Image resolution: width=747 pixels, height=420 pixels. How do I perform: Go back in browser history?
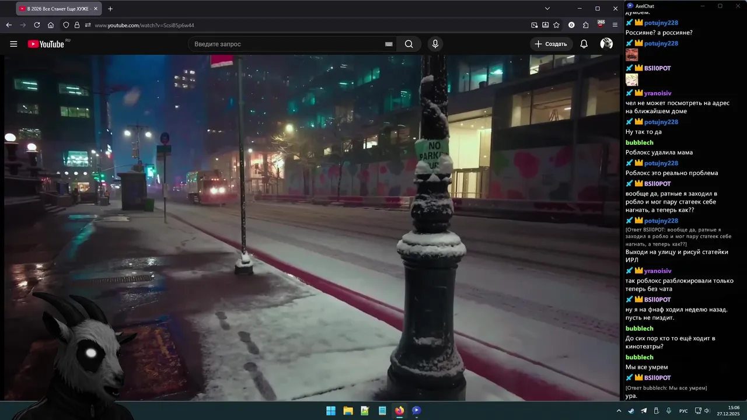tap(9, 25)
